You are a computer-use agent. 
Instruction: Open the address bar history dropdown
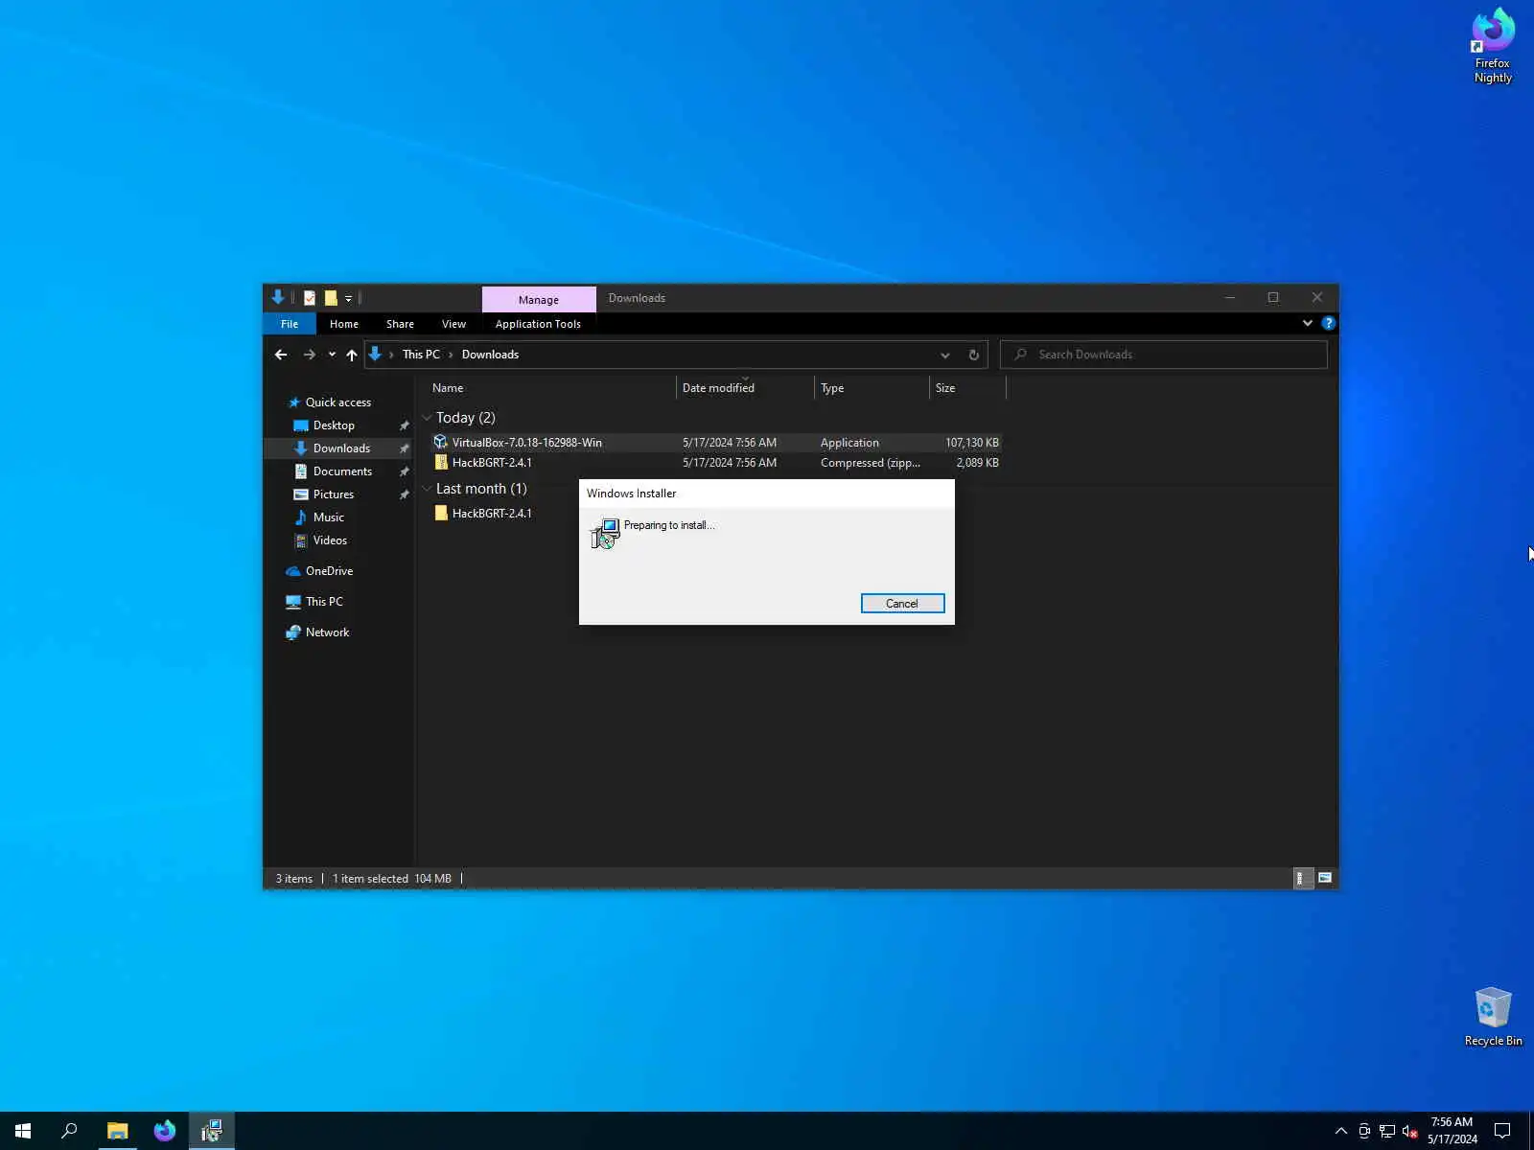pyautogui.click(x=945, y=355)
